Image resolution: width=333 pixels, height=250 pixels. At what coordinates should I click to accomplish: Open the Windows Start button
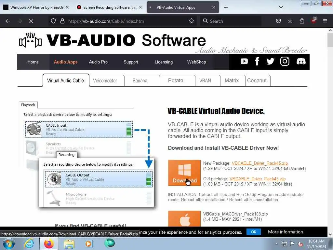pos(9,243)
